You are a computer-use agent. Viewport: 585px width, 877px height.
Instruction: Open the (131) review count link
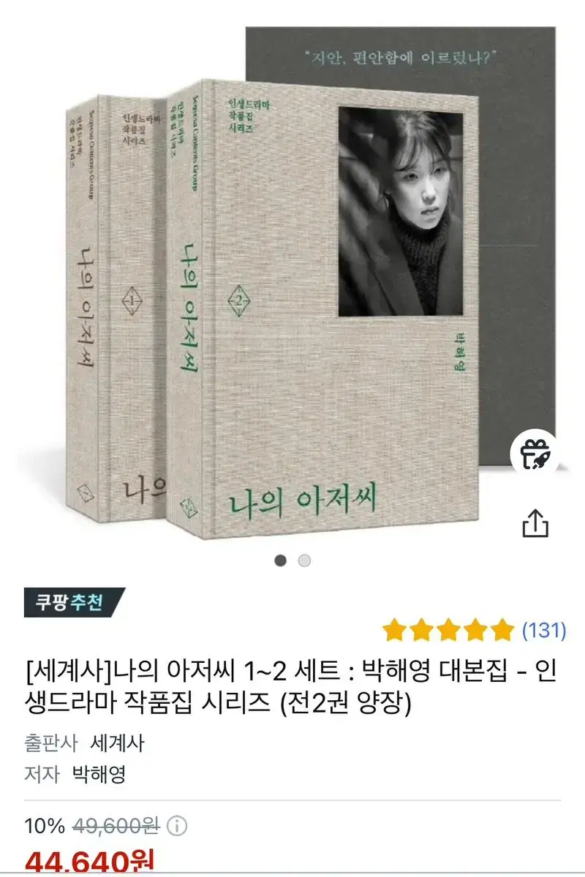point(543,630)
